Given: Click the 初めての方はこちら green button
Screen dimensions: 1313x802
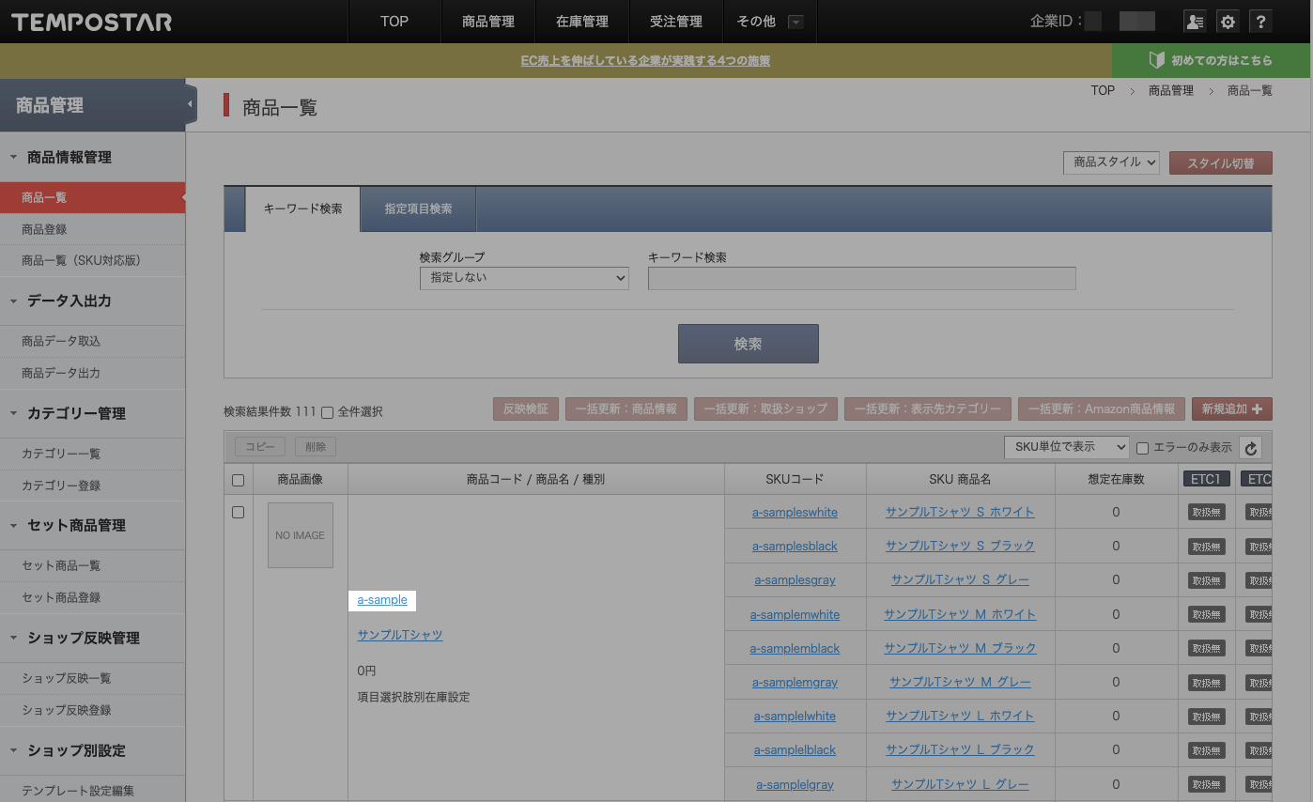Looking at the screenshot, I should 1212,60.
